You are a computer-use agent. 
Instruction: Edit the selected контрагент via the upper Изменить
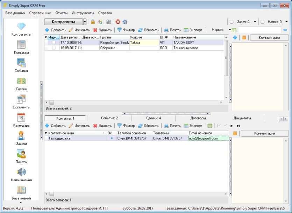point(79,30)
